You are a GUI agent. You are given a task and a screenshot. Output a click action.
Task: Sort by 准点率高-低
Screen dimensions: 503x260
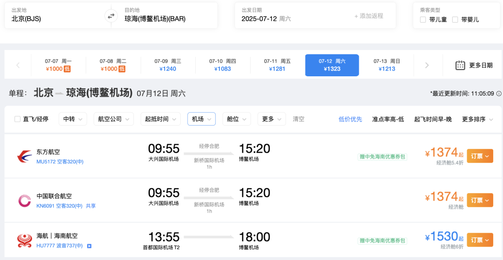tap(388, 120)
